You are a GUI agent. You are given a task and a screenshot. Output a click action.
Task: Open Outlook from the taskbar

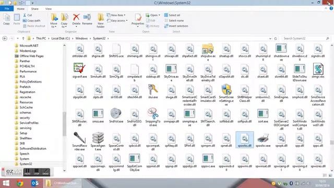tap(35, 183)
